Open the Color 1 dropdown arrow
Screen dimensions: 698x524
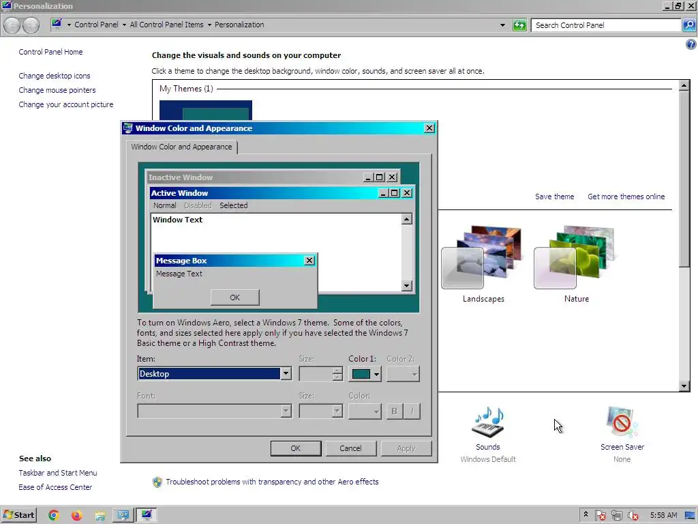tap(376, 375)
